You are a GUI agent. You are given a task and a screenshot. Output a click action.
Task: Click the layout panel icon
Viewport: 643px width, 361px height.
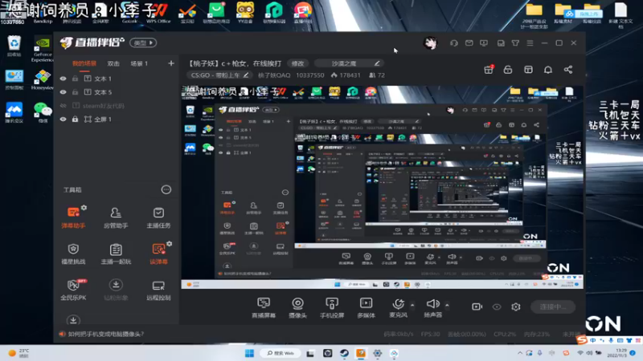528,70
